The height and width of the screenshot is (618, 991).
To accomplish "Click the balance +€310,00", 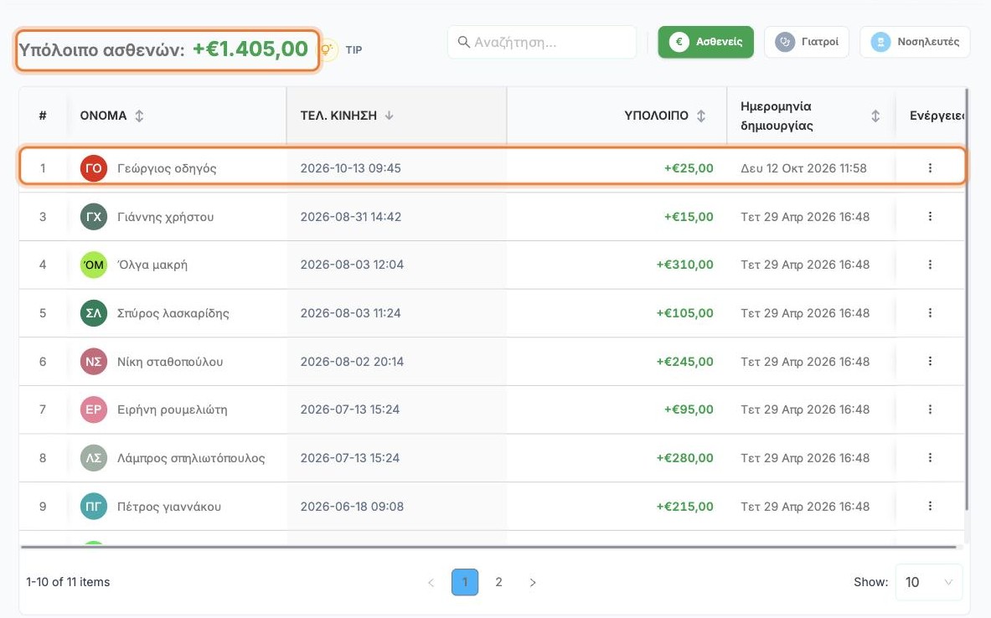I will (684, 265).
